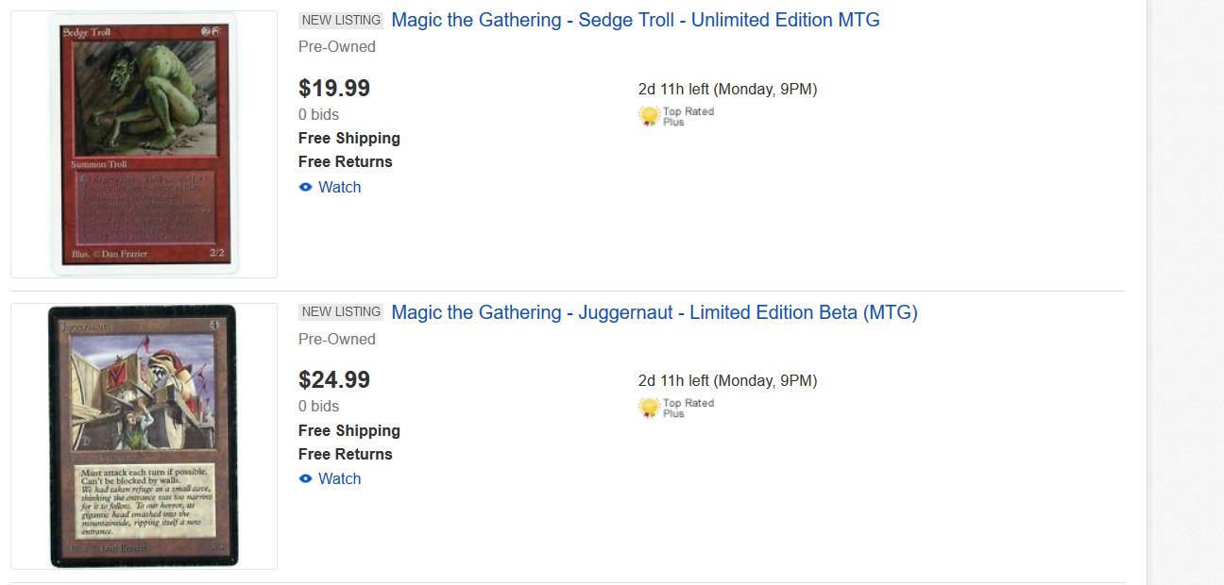Click the $24.99 price

coord(334,380)
